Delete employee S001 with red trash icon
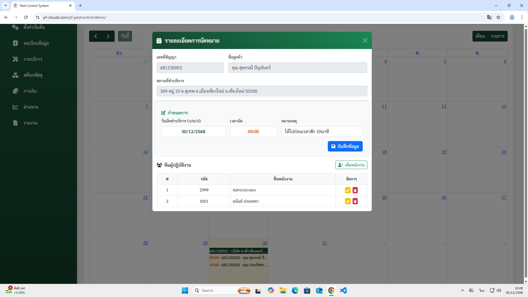Viewport: 528px width, 297px height. tap(355, 201)
